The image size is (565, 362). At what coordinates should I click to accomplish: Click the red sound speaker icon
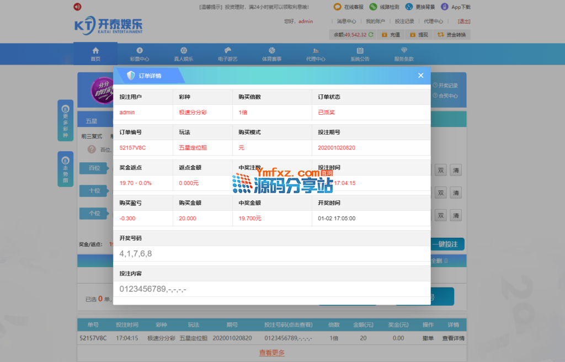pyautogui.click(x=77, y=7)
